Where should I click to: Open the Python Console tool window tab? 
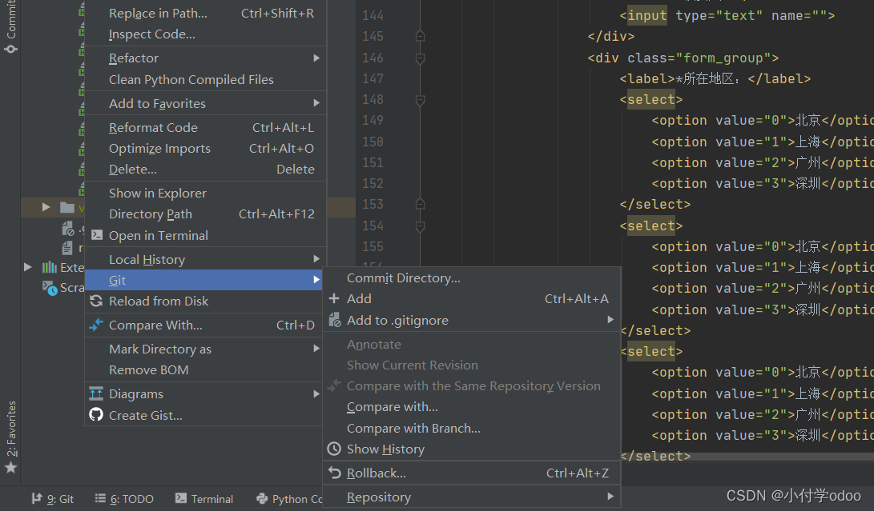[x=288, y=499]
